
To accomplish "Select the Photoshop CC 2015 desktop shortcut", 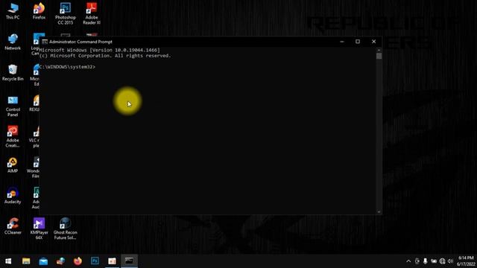I will click(x=65, y=13).
